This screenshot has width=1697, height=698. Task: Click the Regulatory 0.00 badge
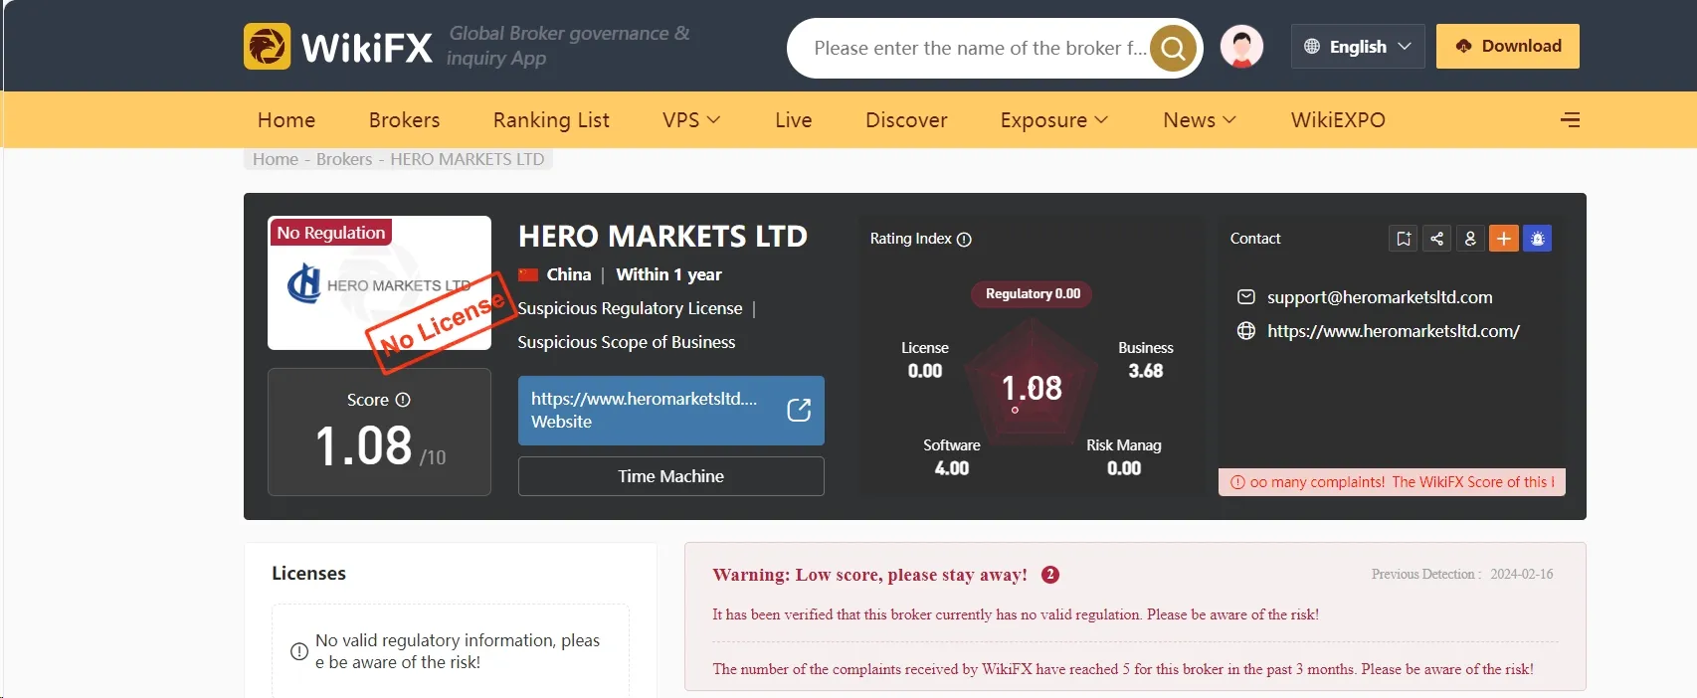[x=1033, y=294]
